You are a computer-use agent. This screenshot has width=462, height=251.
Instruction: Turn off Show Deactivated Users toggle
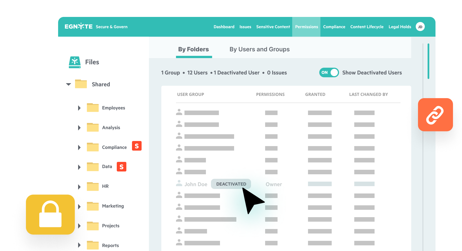point(329,72)
